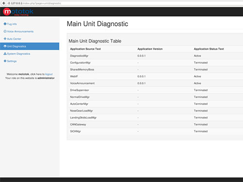
Task: Click the Auto Center crosshair icon
Action: 5,39
